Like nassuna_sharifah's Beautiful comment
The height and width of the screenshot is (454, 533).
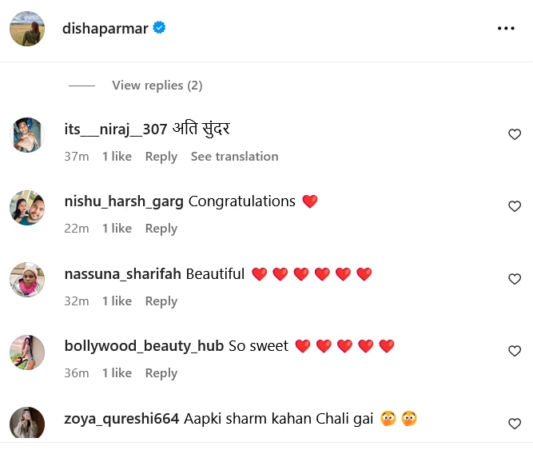[515, 279]
